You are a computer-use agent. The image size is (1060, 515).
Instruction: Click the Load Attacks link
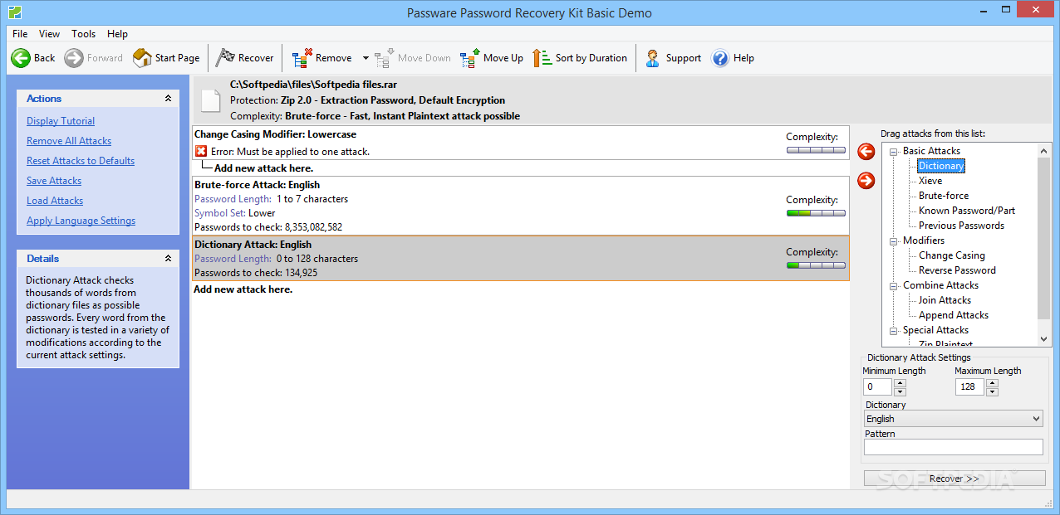[x=55, y=201]
